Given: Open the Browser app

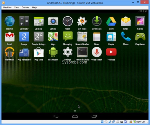Looking at the screenshot, I should click(9, 21).
